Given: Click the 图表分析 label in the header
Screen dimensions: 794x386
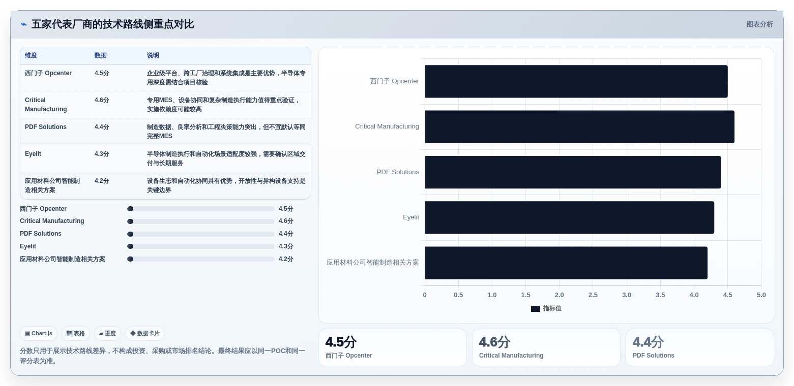Looking at the screenshot, I should [759, 24].
